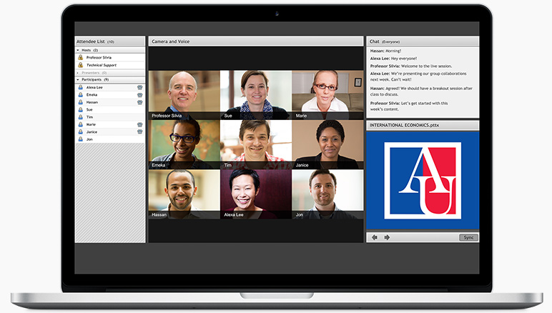Click the next slide arrow icon
The image size is (552, 313).
(387, 237)
